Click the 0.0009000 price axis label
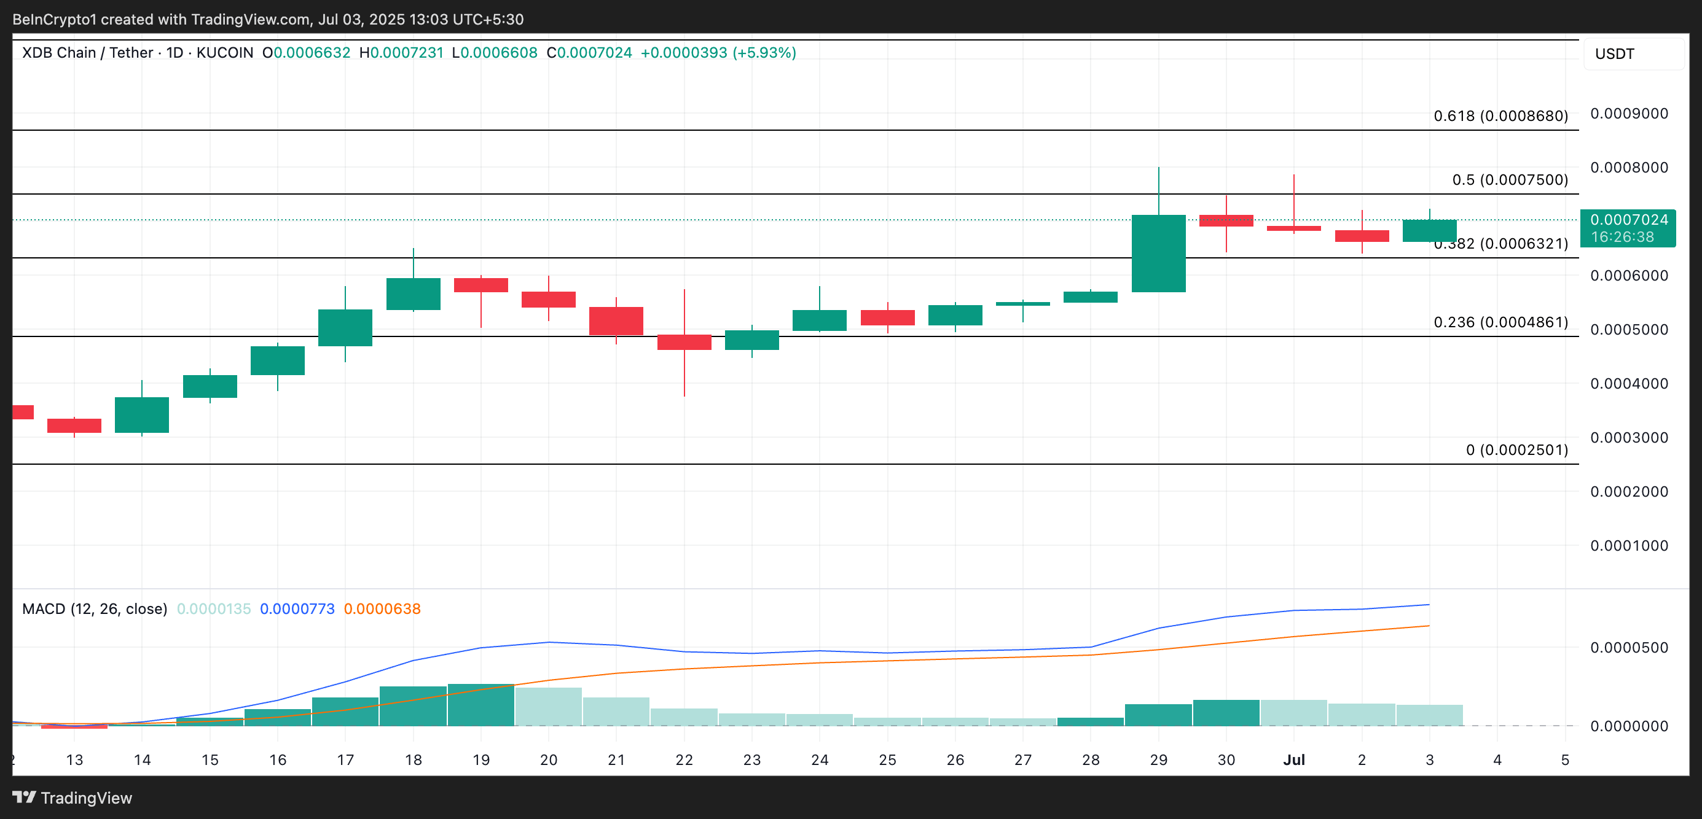Image resolution: width=1702 pixels, height=819 pixels. tap(1629, 114)
